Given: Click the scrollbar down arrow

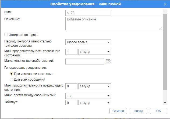Looking at the screenshot, I should 165,103.
